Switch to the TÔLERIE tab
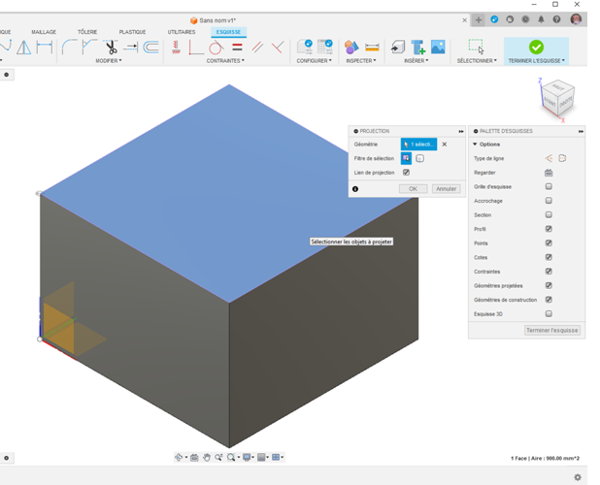 (x=87, y=32)
